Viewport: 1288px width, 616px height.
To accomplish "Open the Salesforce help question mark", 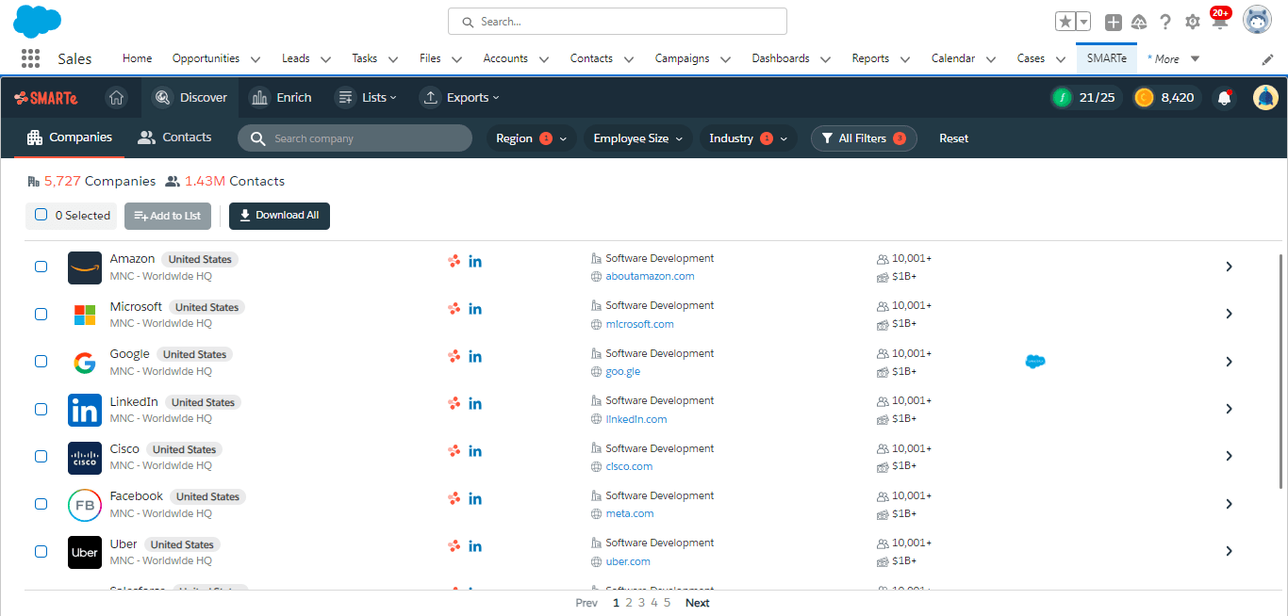I will click(1165, 22).
